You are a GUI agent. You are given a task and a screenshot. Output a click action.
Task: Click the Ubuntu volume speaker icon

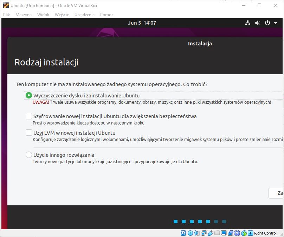coord(258,23)
